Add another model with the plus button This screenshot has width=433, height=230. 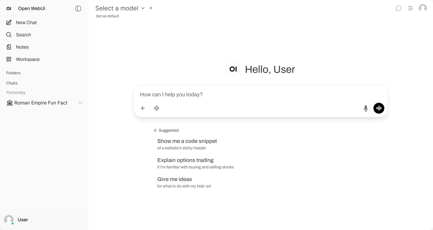pos(151,8)
